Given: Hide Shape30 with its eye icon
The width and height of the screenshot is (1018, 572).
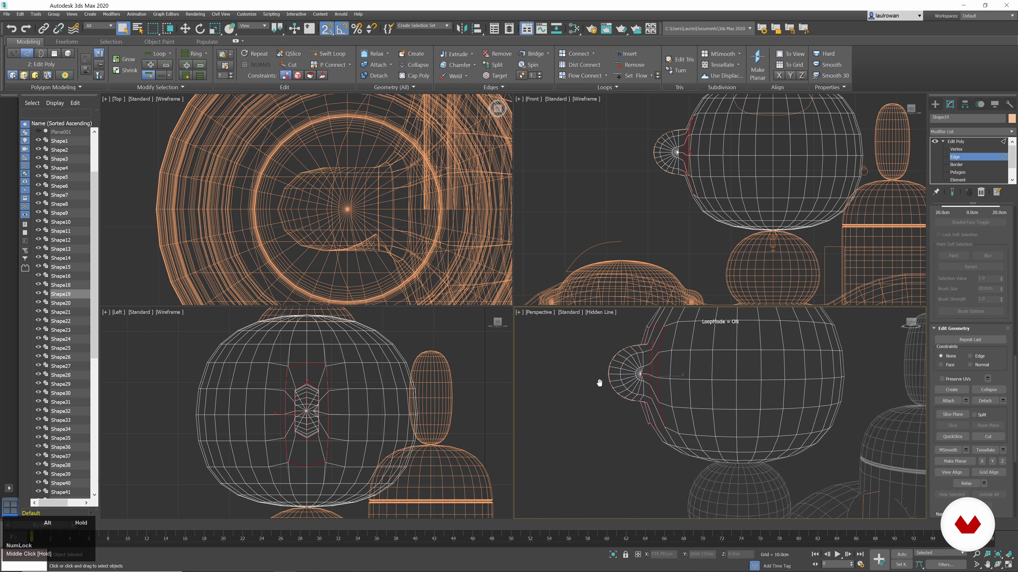Looking at the screenshot, I should pos(38,392).
